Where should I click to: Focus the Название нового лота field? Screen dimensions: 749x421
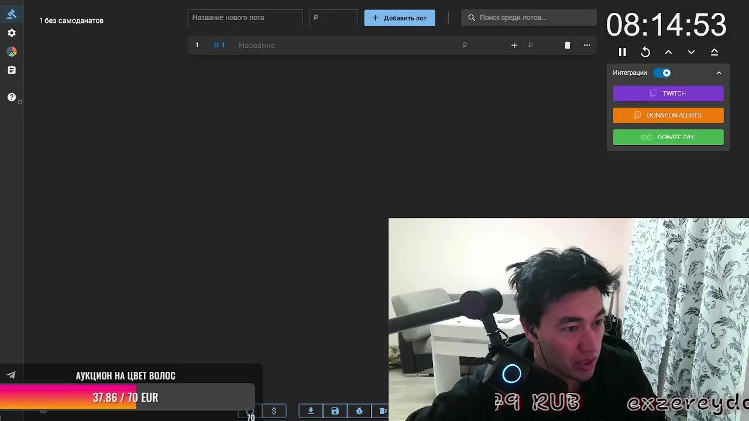[245, 18]
